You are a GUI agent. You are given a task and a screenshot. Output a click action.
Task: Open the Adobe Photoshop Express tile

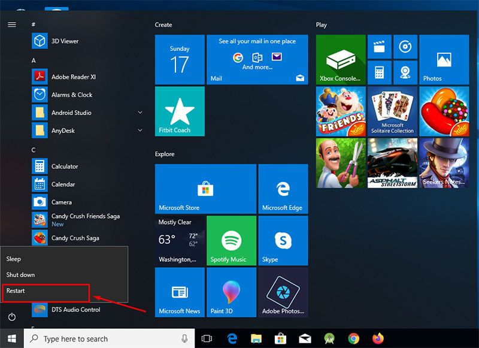pyautogui.click(x=283, y=292)
